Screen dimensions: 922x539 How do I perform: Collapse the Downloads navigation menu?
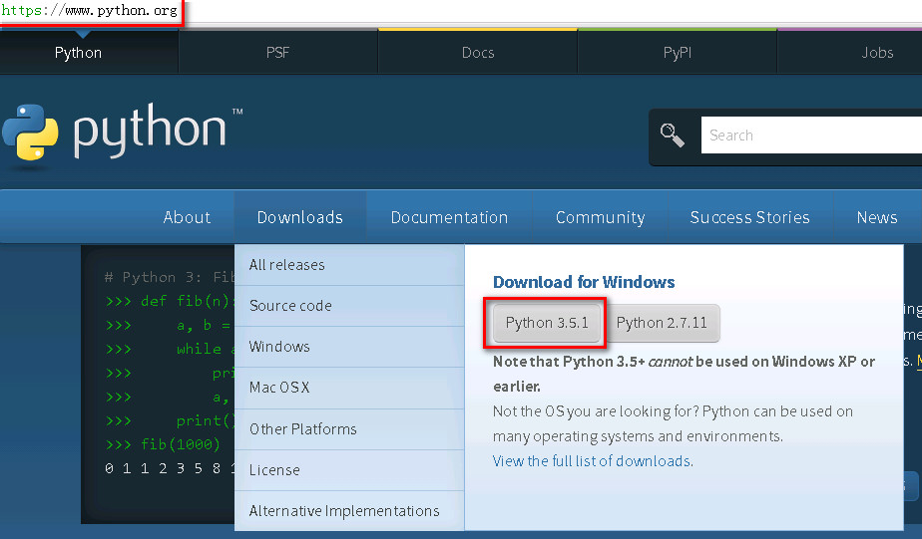click(x=299, y=217)
